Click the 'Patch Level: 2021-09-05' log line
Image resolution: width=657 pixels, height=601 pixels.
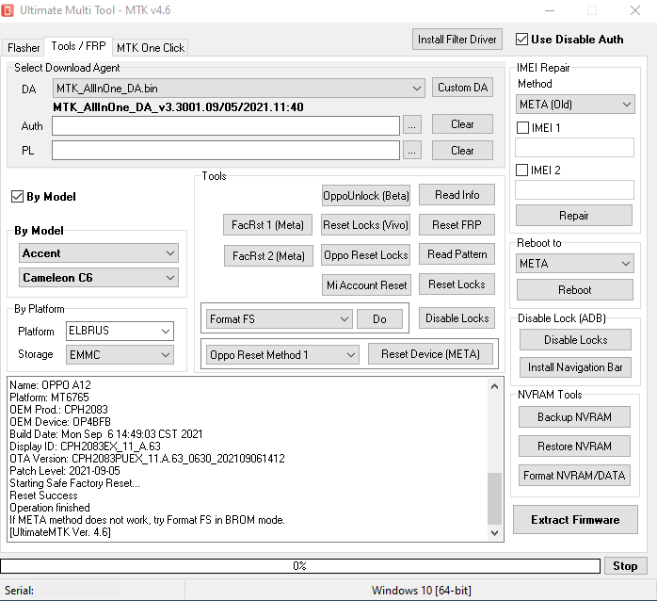(65, 471)
